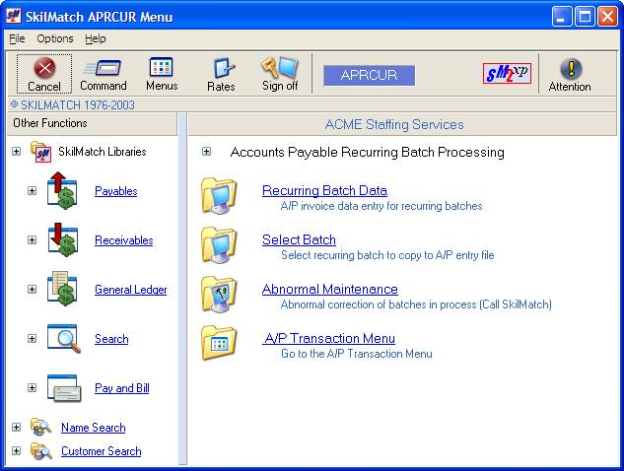The height and width of the screenshot is (471, 624).
Task: Open the Recurring Batch Data link
Action: click(x=324, y=190)
